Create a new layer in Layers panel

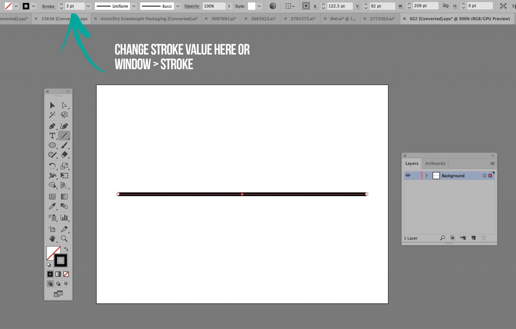473,238
